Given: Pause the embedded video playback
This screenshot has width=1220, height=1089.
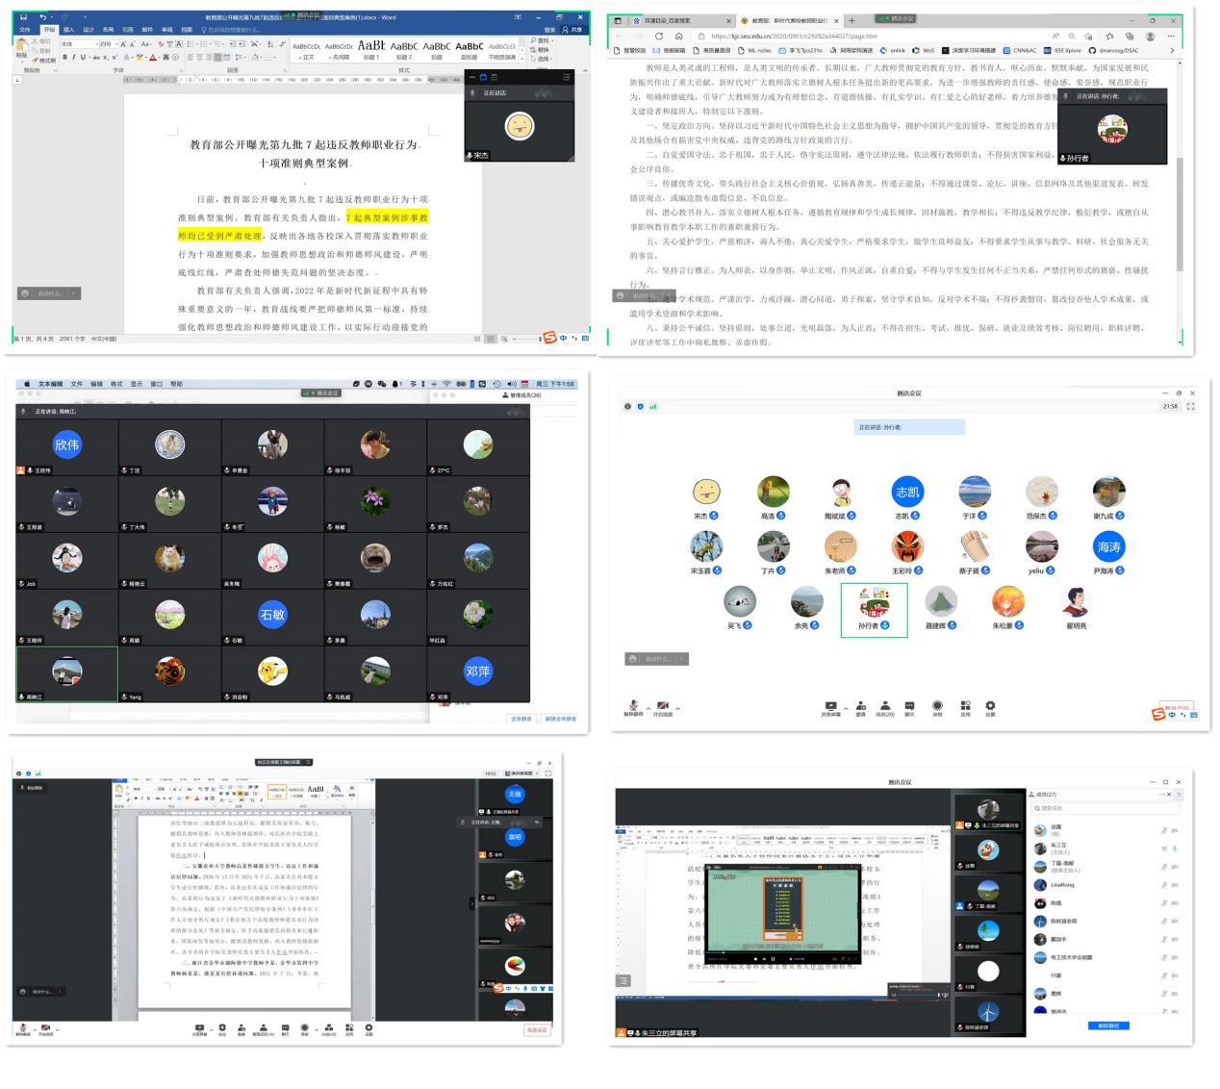Looking at the screenshot, I should [x=773, y=959].
